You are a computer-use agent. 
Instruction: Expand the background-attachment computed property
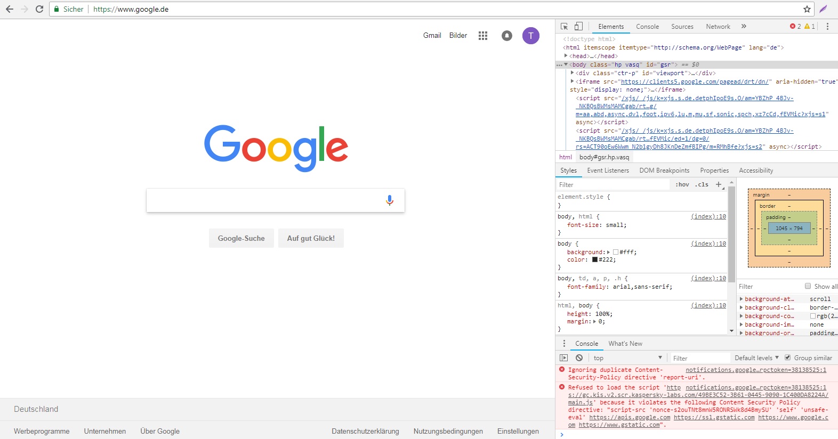[742, 299]
